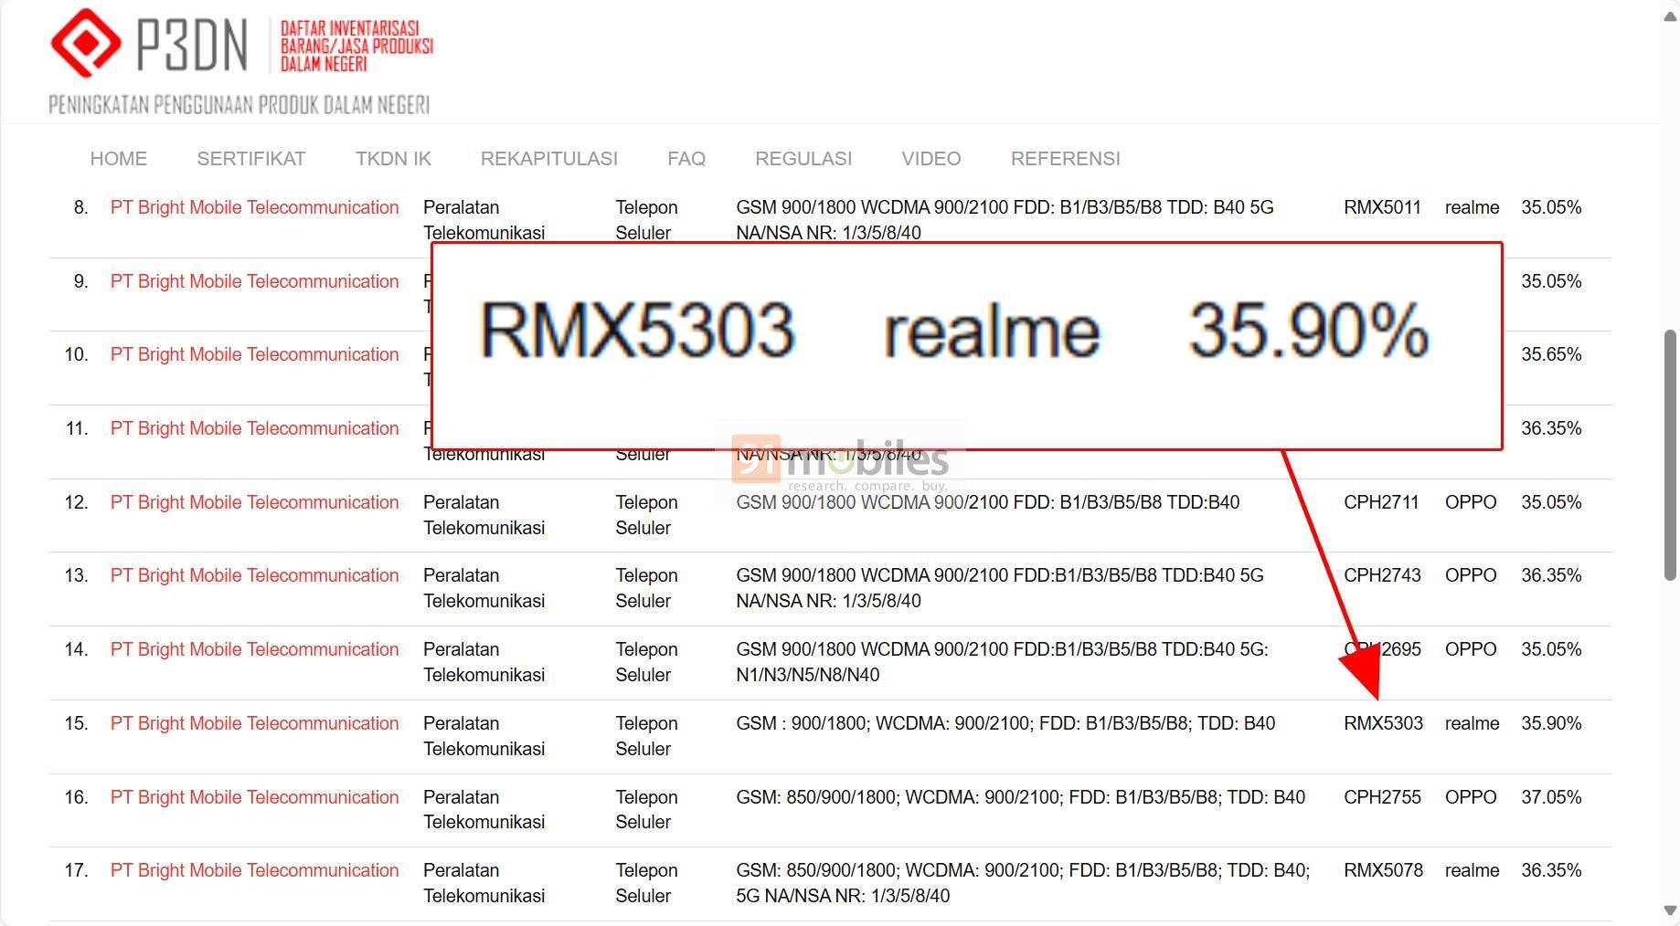This screenshot has height=926, width=1680.
Task: Select the REGULASI menu item
Action: pyautogui.click(x=803, y=159)
